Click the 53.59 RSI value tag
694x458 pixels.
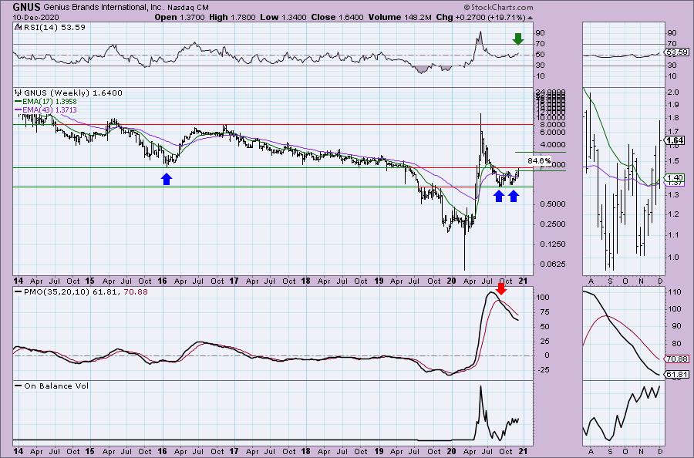[678, 52]
